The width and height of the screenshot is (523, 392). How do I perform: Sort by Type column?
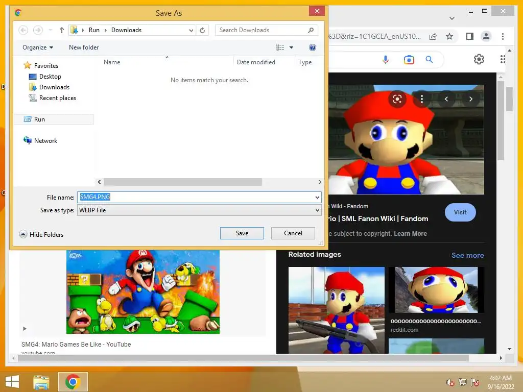[x=305, y=62]
